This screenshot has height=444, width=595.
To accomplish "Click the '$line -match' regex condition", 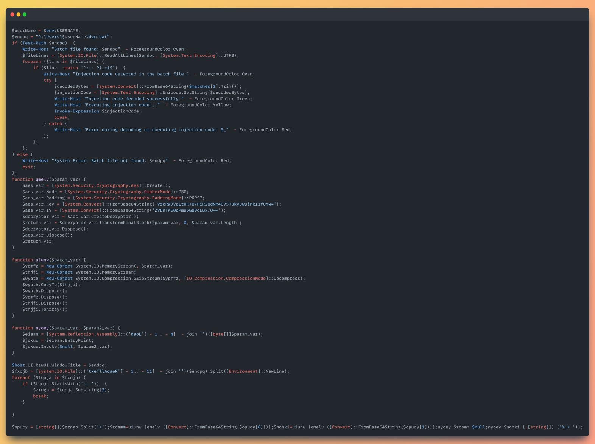I will point(79,68).
